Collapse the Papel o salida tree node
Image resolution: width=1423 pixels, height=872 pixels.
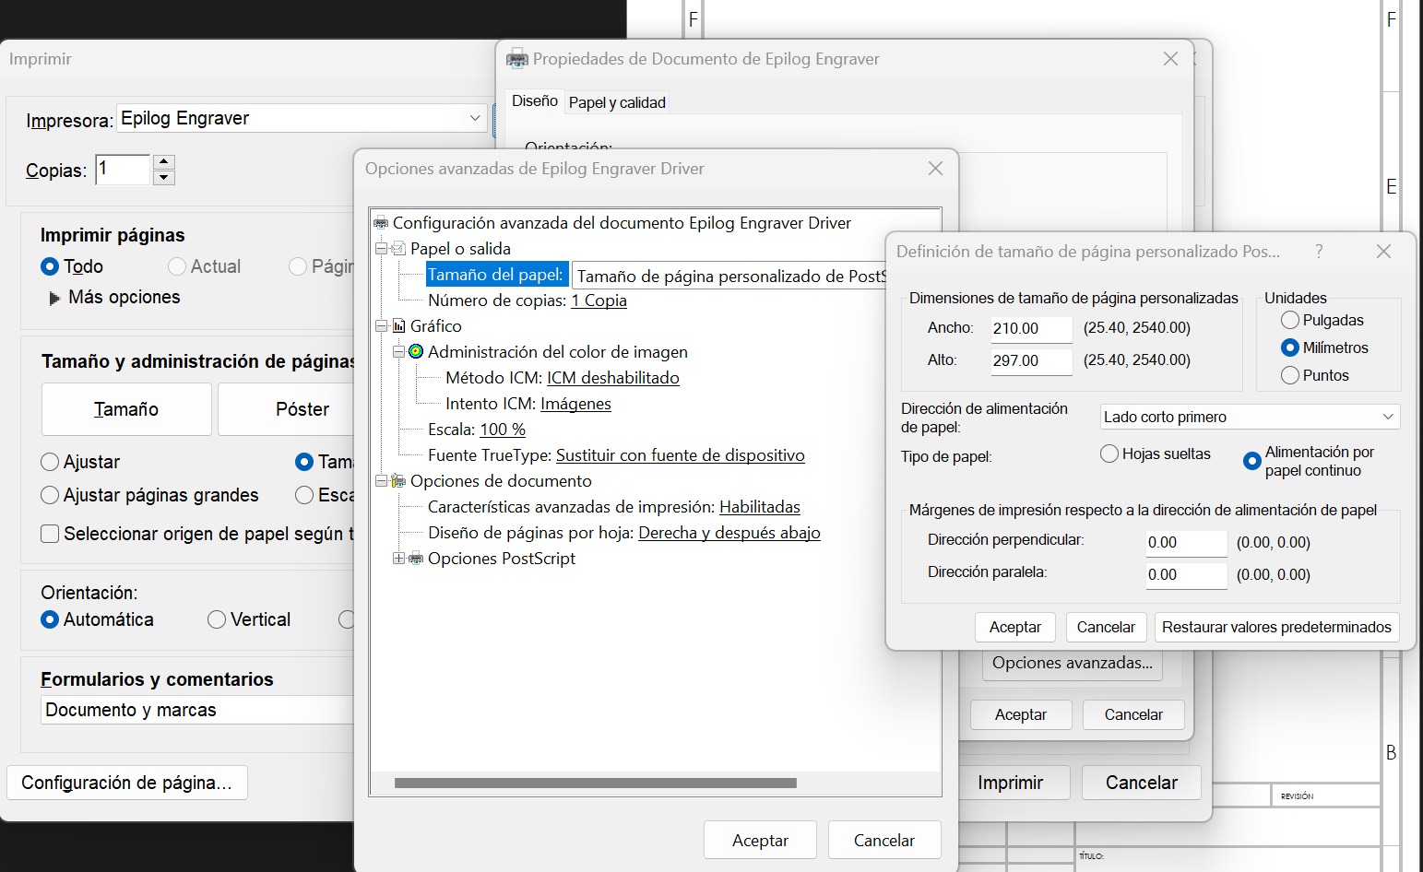(x=381, y=249)
